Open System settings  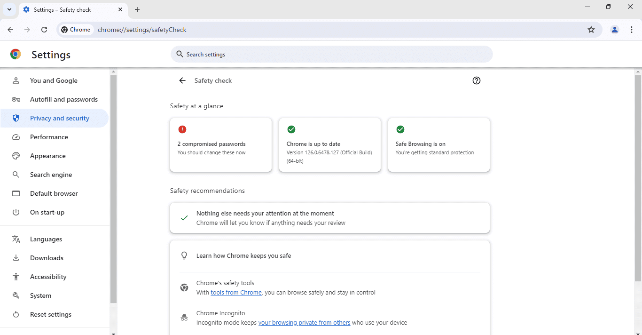tap(55, 295)
